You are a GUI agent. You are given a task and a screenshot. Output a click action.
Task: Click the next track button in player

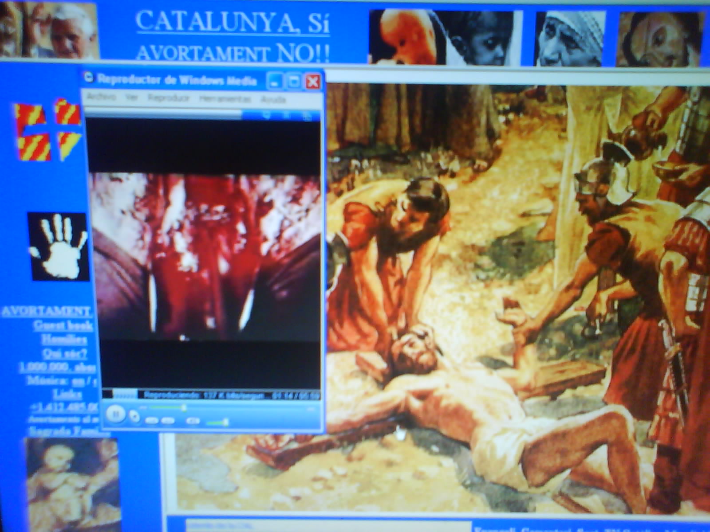[x=167, y=420]
